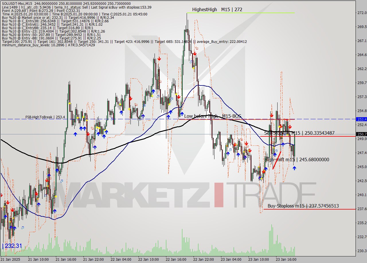The image size is (367, 263).
Task: Click the Buy %20 @ Entry -50: 207.89 line
Action: [x=51, y=35]
